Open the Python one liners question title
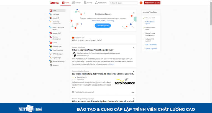Viewport: 212px width, 113px height. tap(103, 101)
